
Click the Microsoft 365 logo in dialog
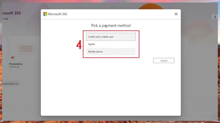pos(45,14)
